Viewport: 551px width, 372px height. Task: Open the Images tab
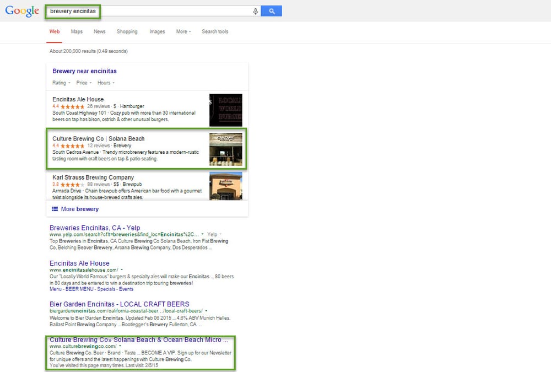[157, 31]
